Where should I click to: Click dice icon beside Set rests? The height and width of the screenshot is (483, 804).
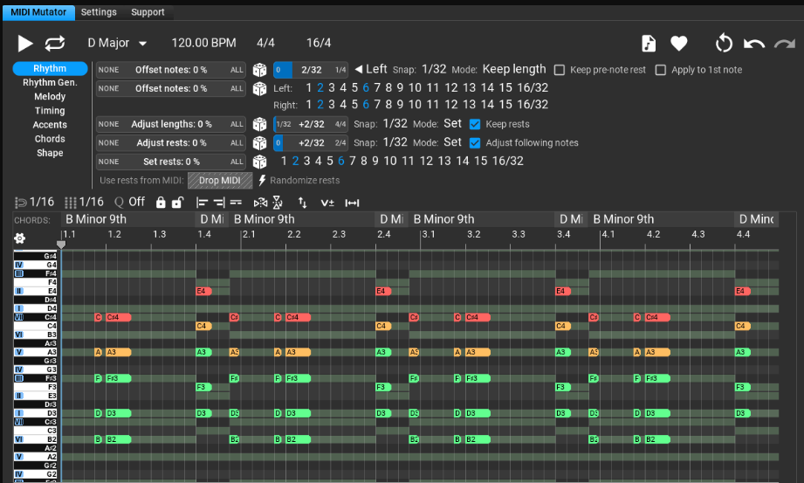(260, 162)
